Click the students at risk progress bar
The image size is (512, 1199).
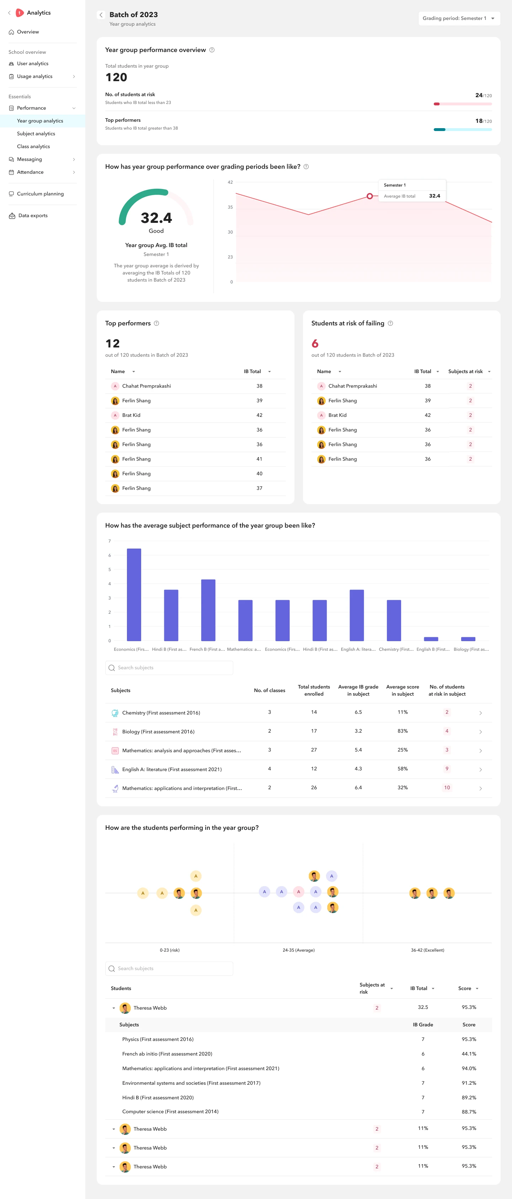tap(462, 104)
